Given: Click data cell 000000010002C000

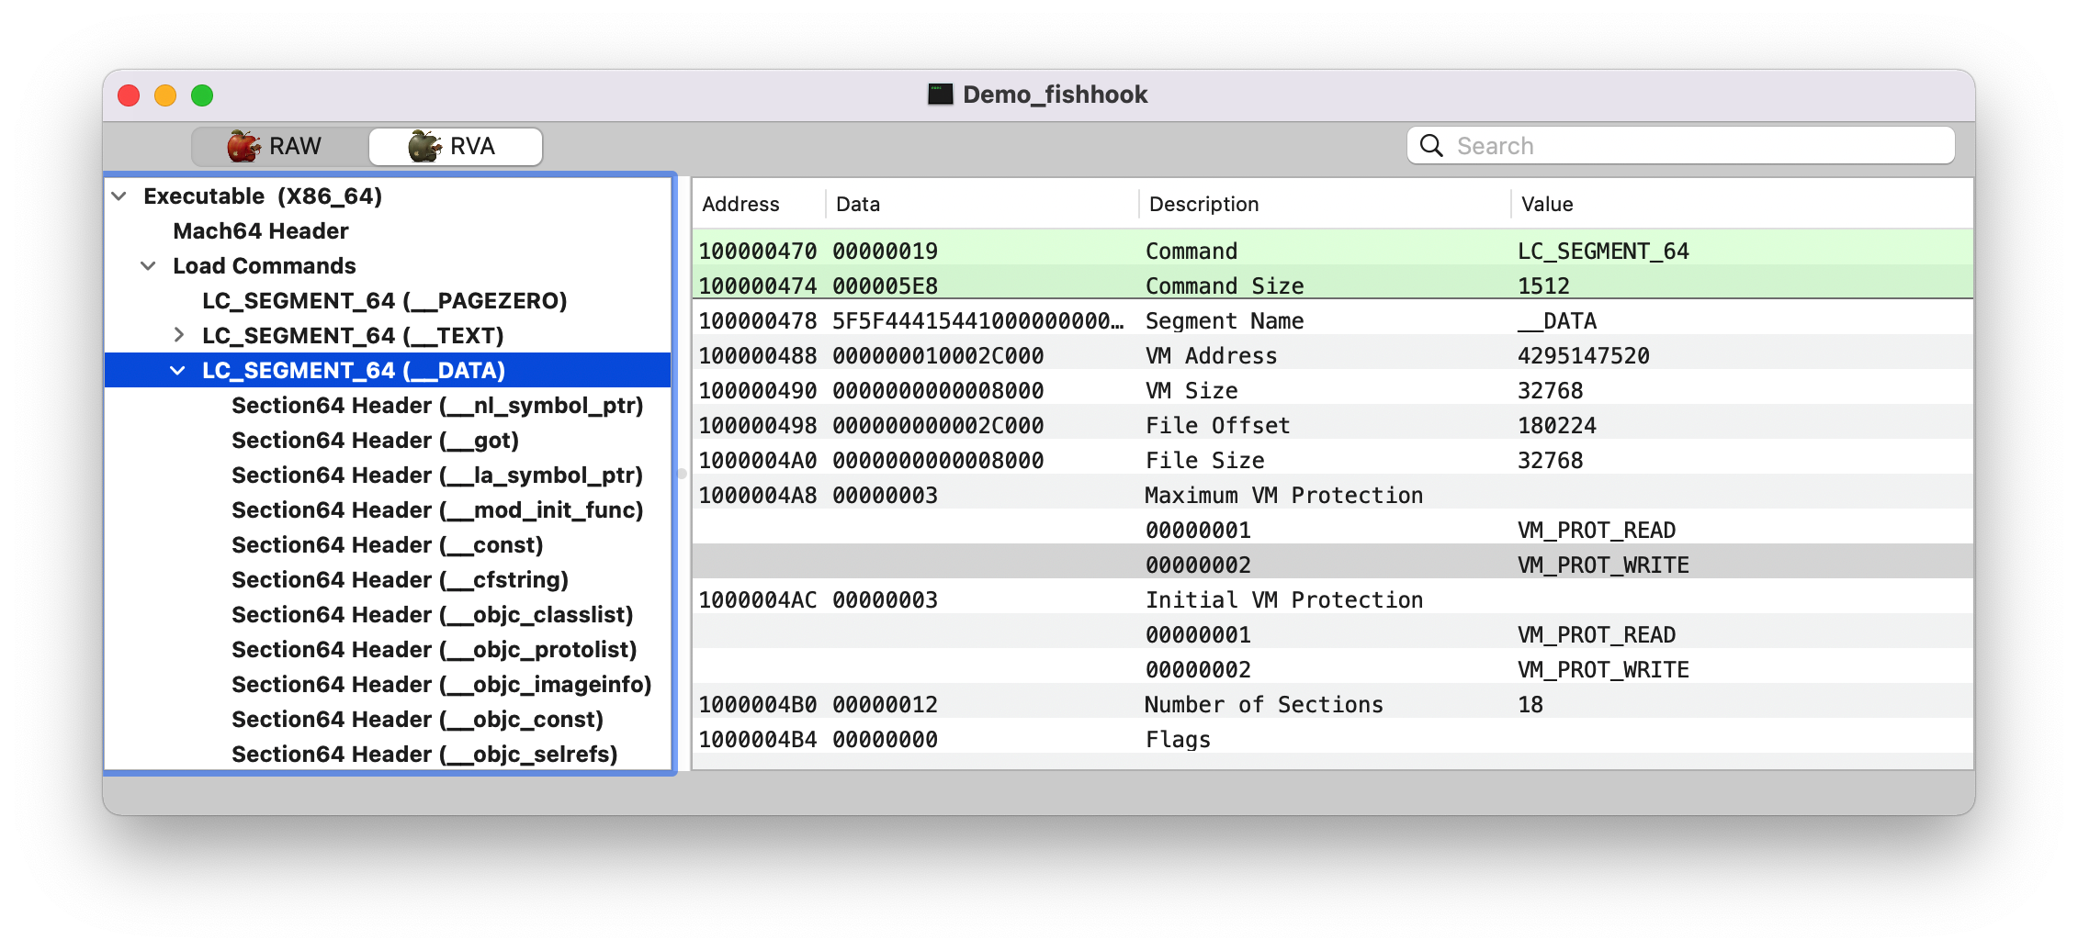Looking at the screenshot, I should pyautogui.click(x=938, y=356).
